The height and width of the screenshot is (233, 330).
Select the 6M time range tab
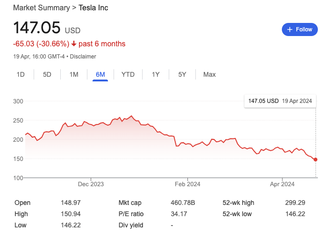point(100,74)
